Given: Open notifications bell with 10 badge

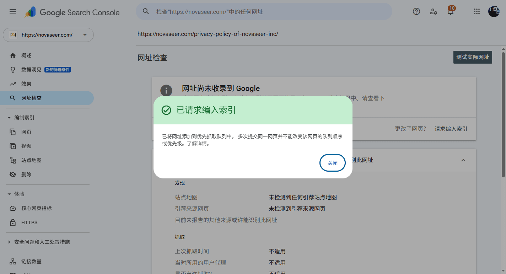Looking at the screenshot, I should coord(451,11).
